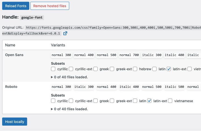This screenshot has width=201, height=131.
Task: Click the google-font handle code
Action: pos(32,18)
